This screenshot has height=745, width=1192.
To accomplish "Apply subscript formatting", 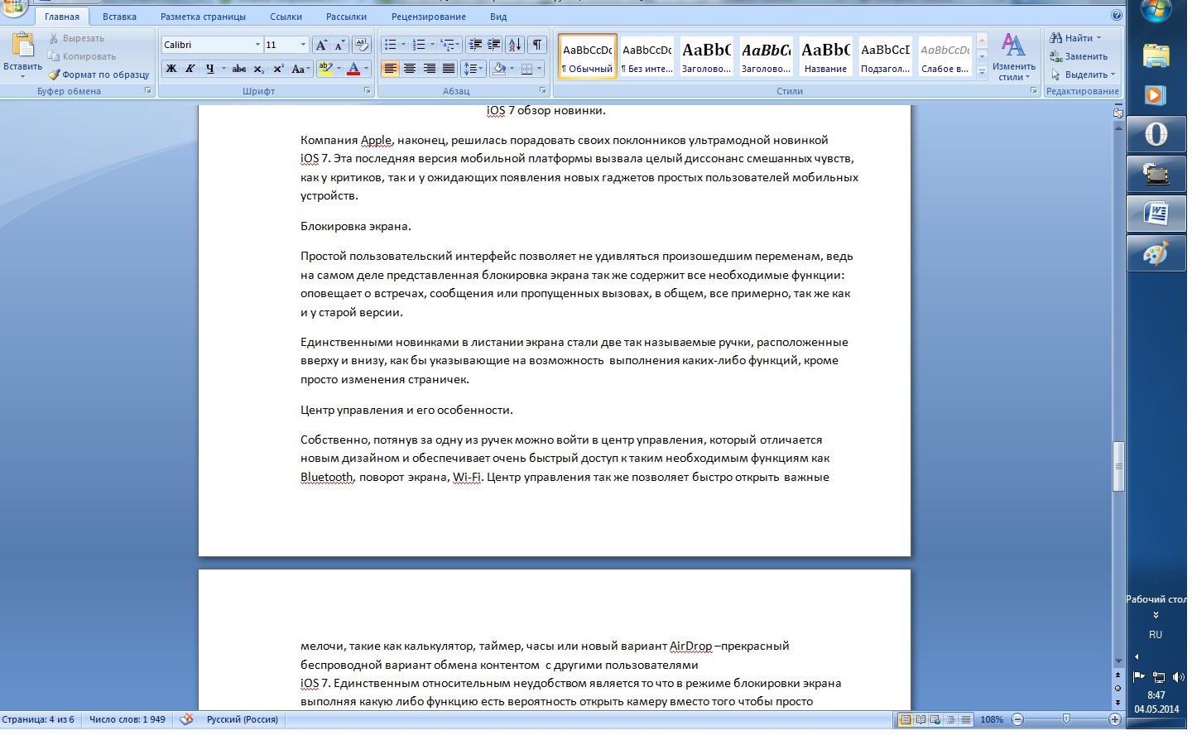I will (259, 69).
